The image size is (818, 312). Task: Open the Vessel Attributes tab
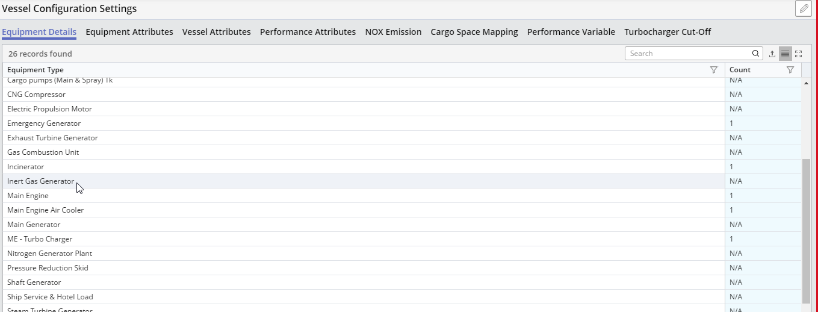coord(217,32)
